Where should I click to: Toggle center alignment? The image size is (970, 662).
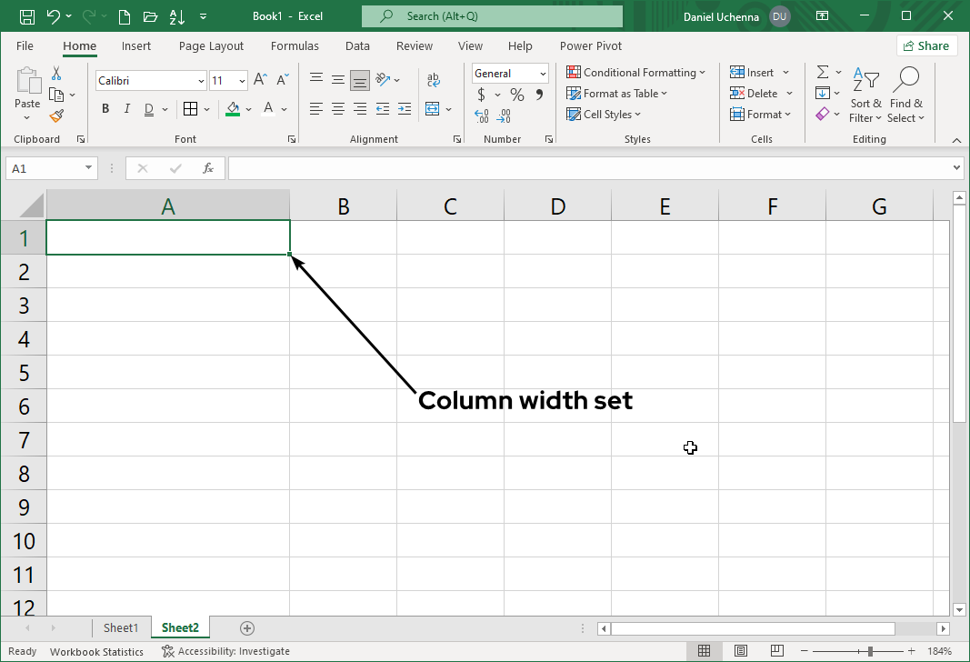[337, 109]
